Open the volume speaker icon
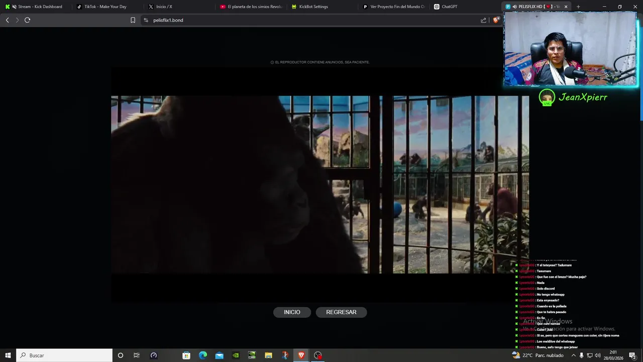Screen dimensions: 643x362 pos(598,355)
